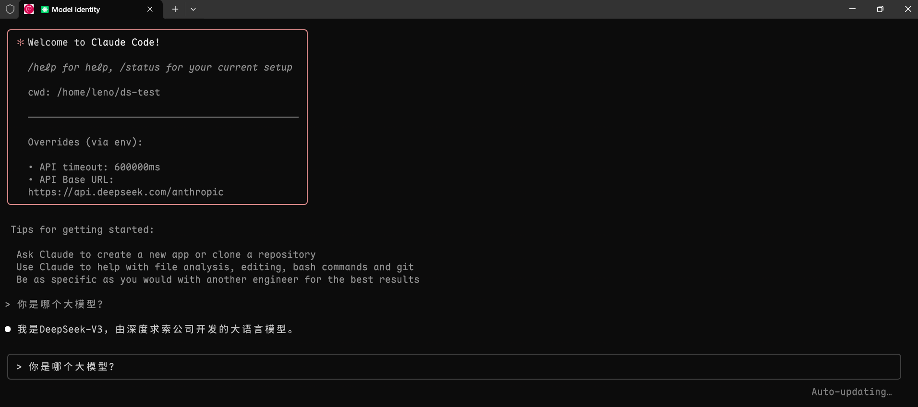Screen dimensions: 918x407
Task: Click the "Tips for getting started:" line
Action: pyautogui.click(x=82, y=229)
